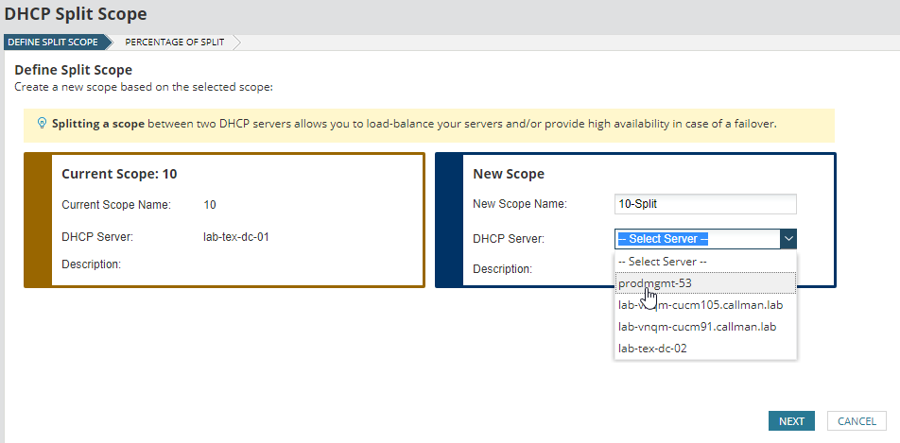Click the DHCP Split Scope page title
Viewport: 900px width, 443px height.
tap(76, 14)
